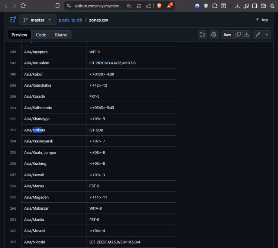The width and height of the screenshot is (278, 248).
Task: Open browser downloads icon
Action: [x=237, y=6]
